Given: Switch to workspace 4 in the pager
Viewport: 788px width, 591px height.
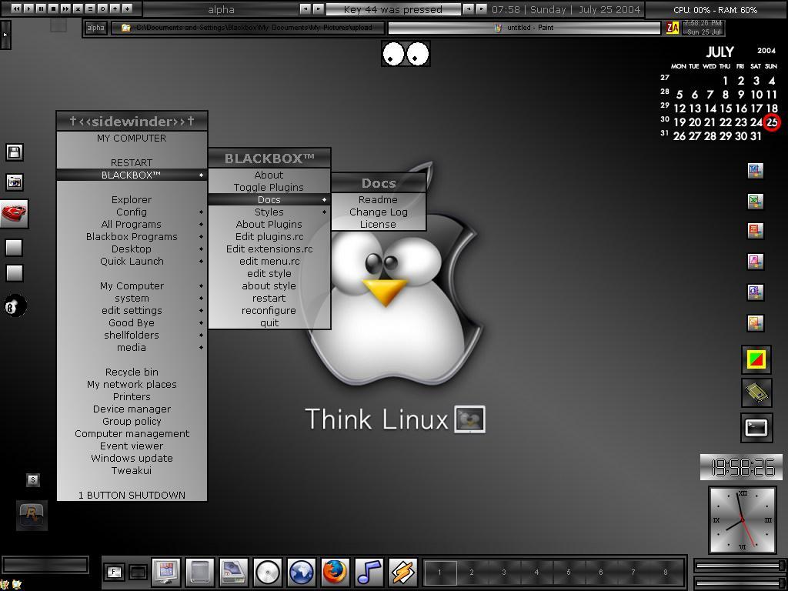Looking at the screenshot, I should (536, 573).
